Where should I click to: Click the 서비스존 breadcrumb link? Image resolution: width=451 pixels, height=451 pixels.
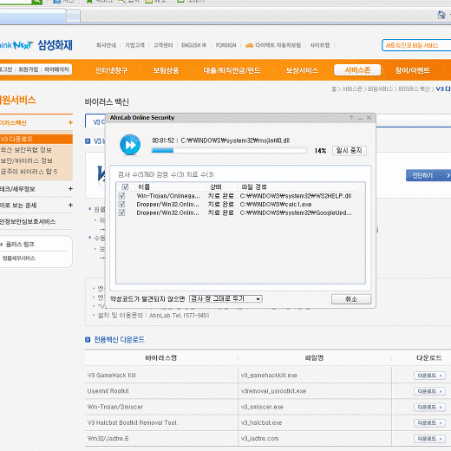click(x=352, y=89)
